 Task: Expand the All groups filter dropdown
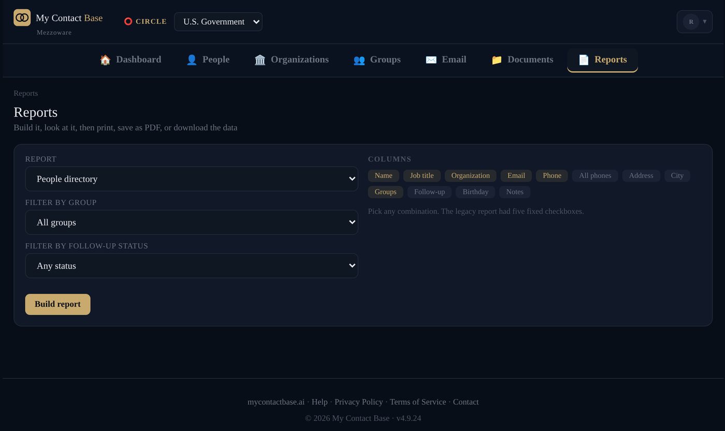point(192,222)
